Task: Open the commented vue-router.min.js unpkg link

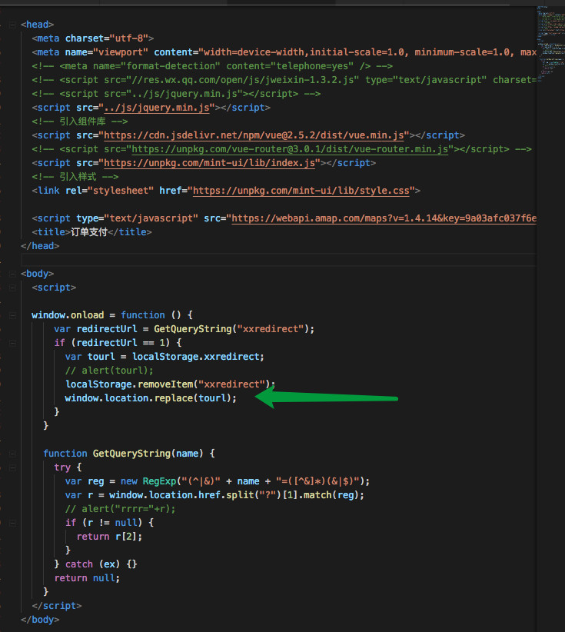Action: coord(290,149)
